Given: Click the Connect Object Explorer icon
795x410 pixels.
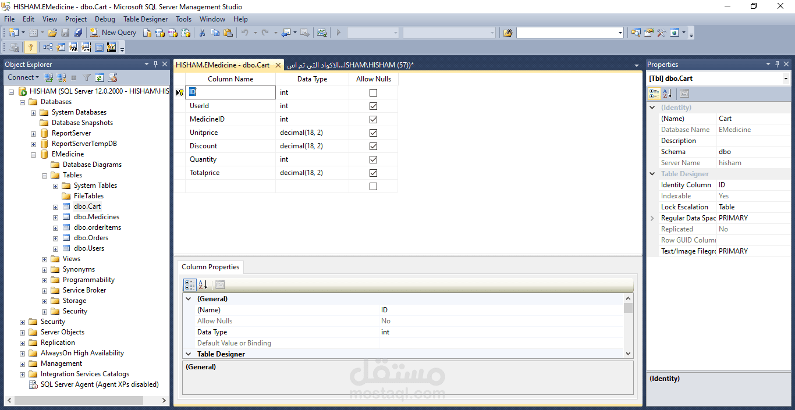Looking at the screenshot, I should [x=49, y=77].
